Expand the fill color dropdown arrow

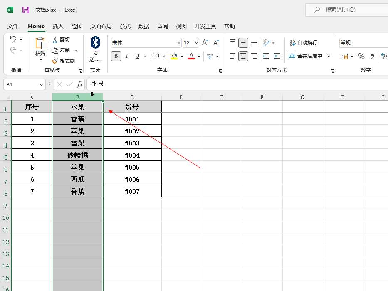tap(182, 56)
